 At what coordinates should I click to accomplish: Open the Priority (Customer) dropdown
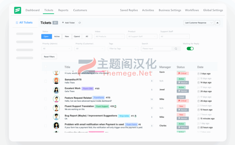click(x=90, y=49)
